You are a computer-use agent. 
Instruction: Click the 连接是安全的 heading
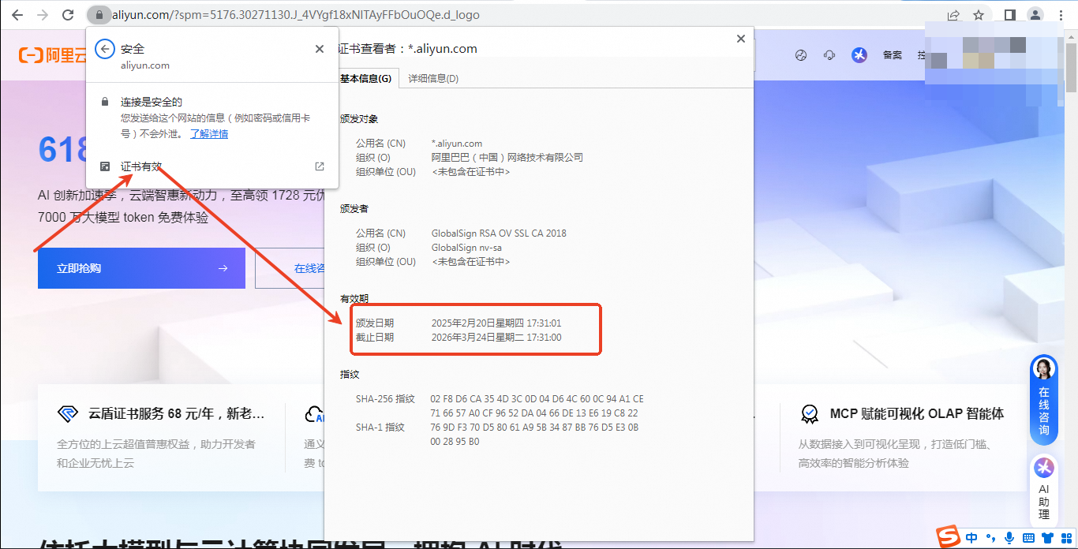coord(152,103)
